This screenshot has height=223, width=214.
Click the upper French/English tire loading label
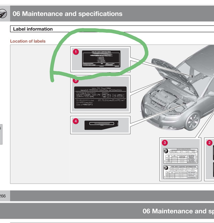[181, 156]
